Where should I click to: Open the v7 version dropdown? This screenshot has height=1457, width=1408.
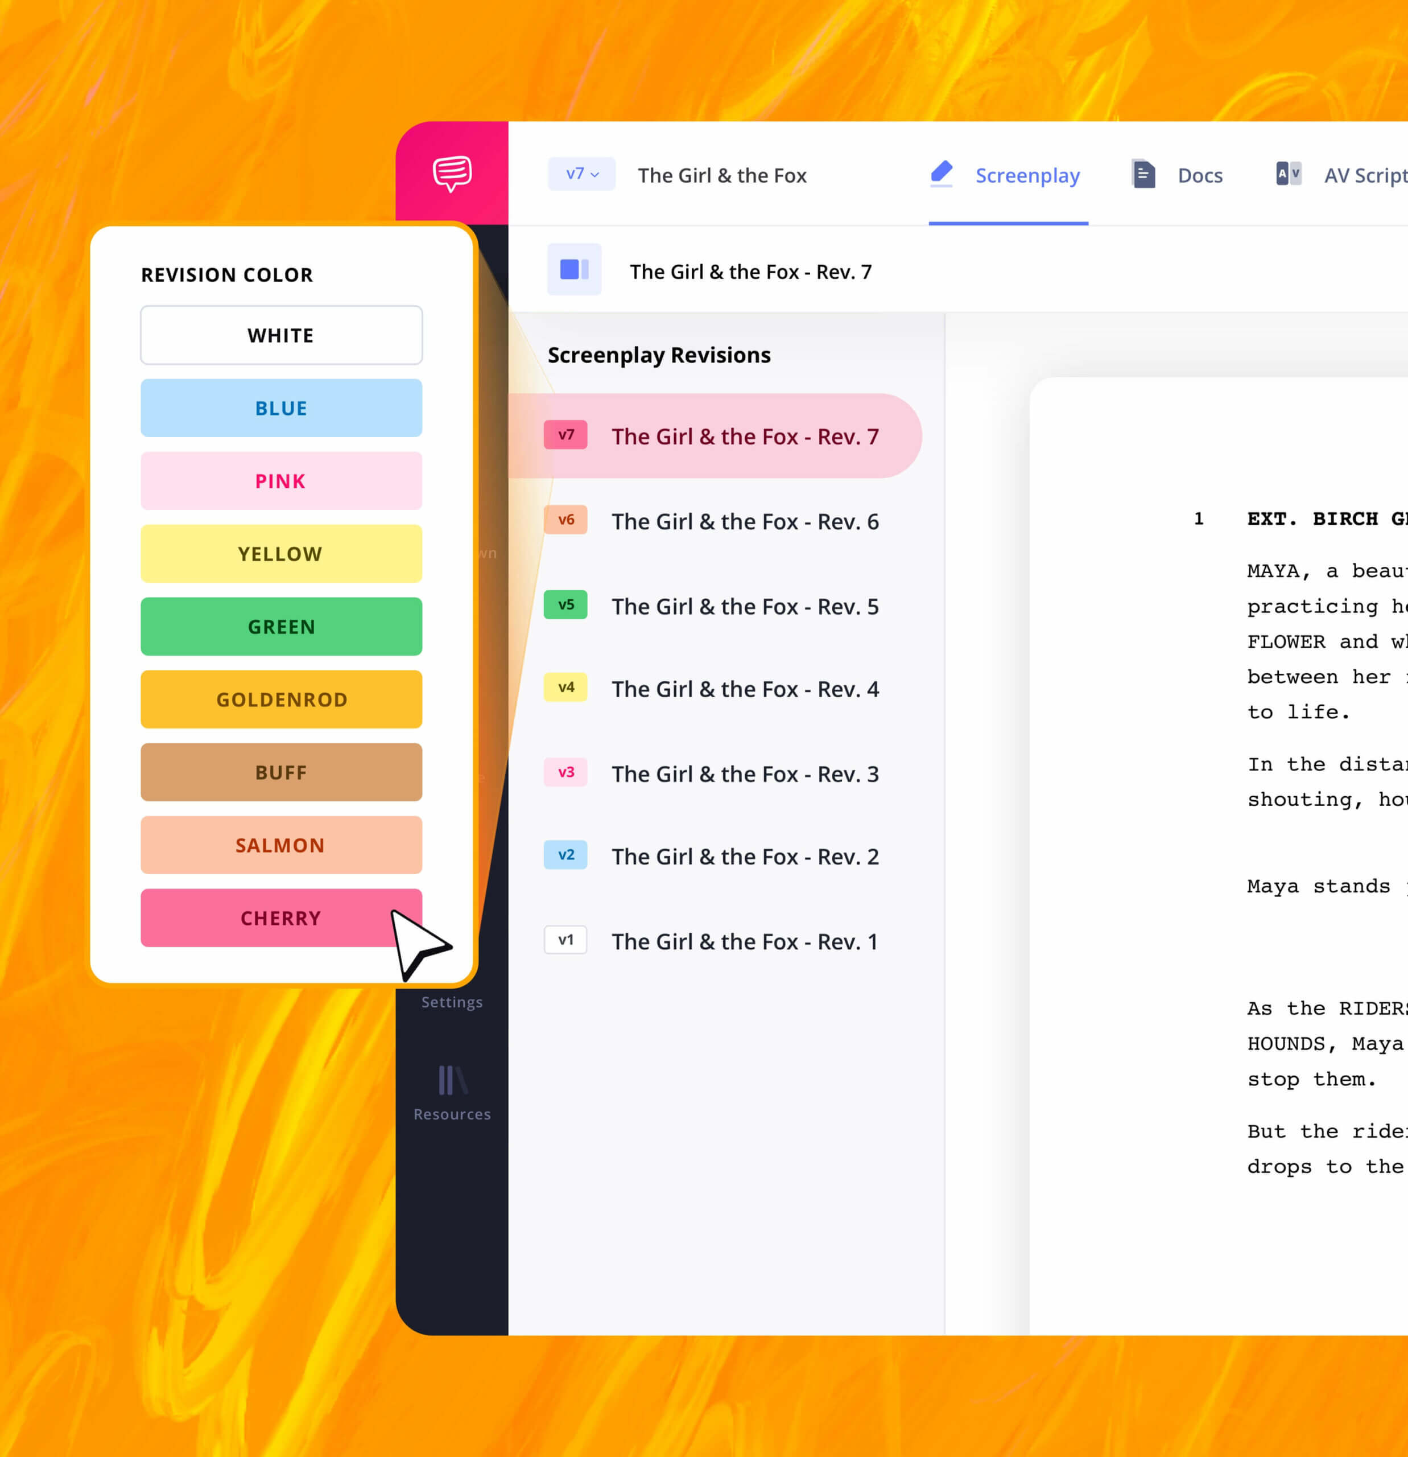tap(582, 174)
